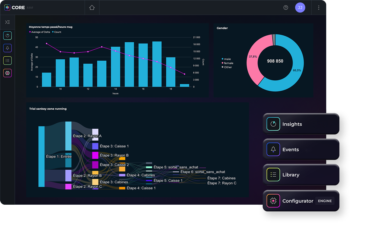Select the Étape 3: Cabines label
This screenshot has height=226, width=366.
(114, 182)
